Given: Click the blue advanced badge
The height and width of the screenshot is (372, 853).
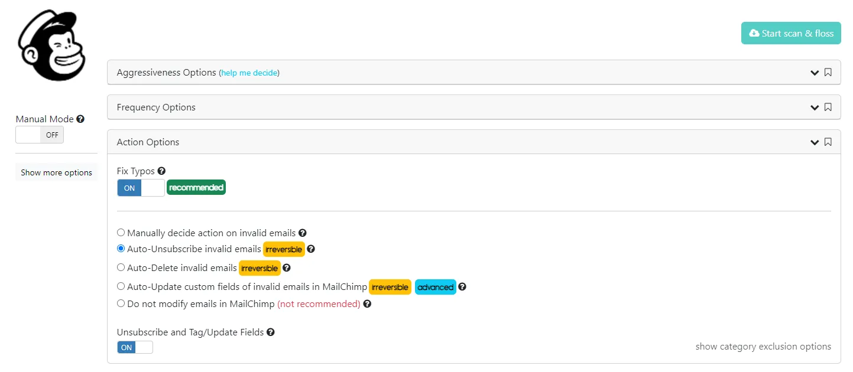Looking at the screenshot, I should point(436,287).
